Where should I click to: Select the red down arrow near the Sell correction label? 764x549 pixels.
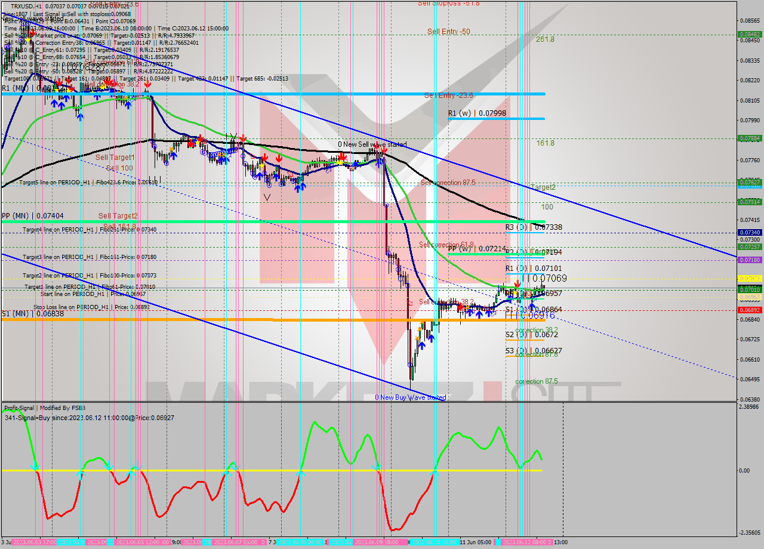(460, 306)
